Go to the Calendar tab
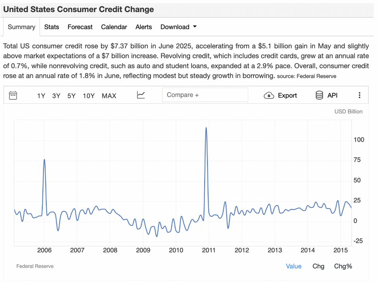This screenshot has width=378, height=283. pyautogui.click(x=114, y=27)
